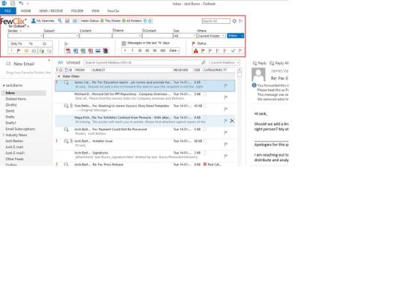This screenshot has height=287, width=404.
Task: Toggle the Name checkbox in FewClix
Action: (x=114, y=30)
